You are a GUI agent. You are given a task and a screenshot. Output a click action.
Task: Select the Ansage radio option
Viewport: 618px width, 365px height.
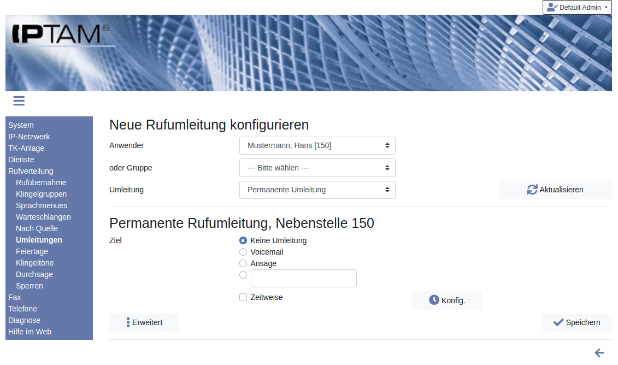pyautogui.click(x=243, y=263)
